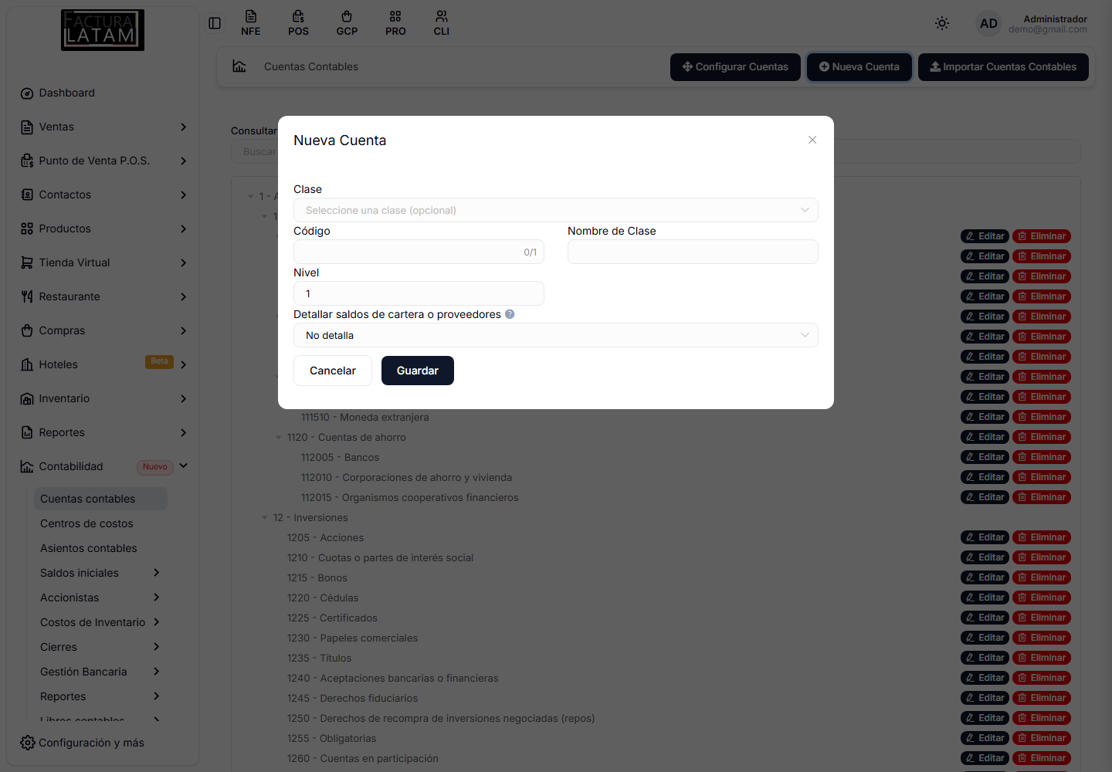1112x772 pixels.
Task: Click the AD user avatar
Action: [x=988, y=23]
